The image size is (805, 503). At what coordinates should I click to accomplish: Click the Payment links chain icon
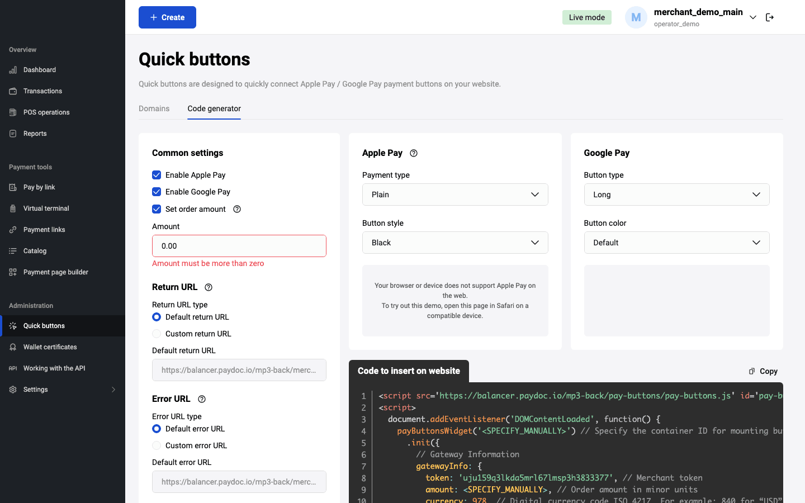[13, 230]
